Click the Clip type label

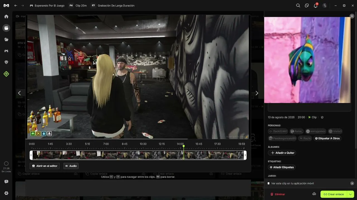click(312, 117)
